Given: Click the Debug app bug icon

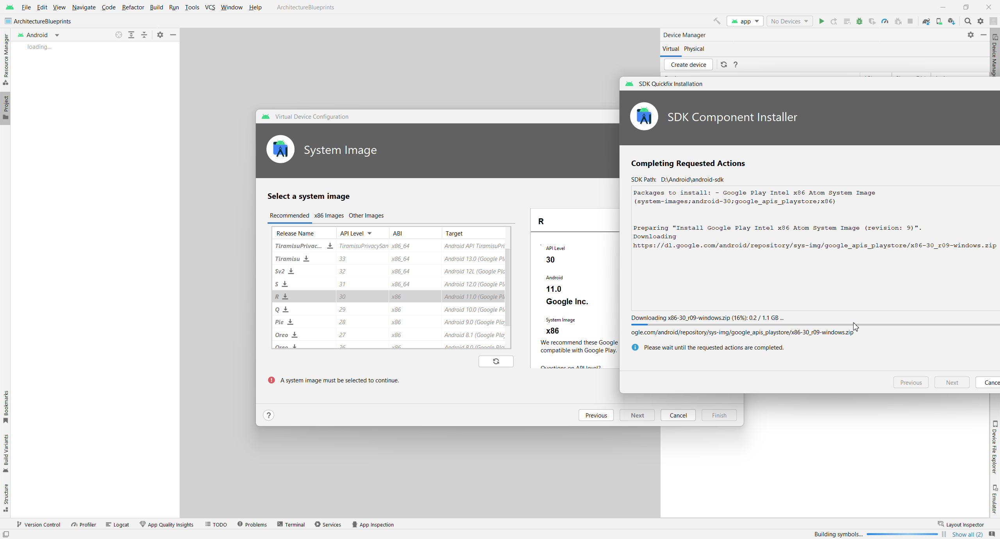Looking at the screenshot, I should coord(859,21).
